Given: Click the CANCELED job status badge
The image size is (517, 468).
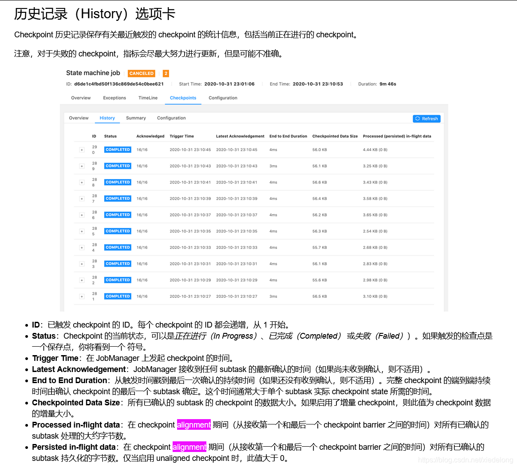Looking at the screenshot, I should tap(142, 73).
